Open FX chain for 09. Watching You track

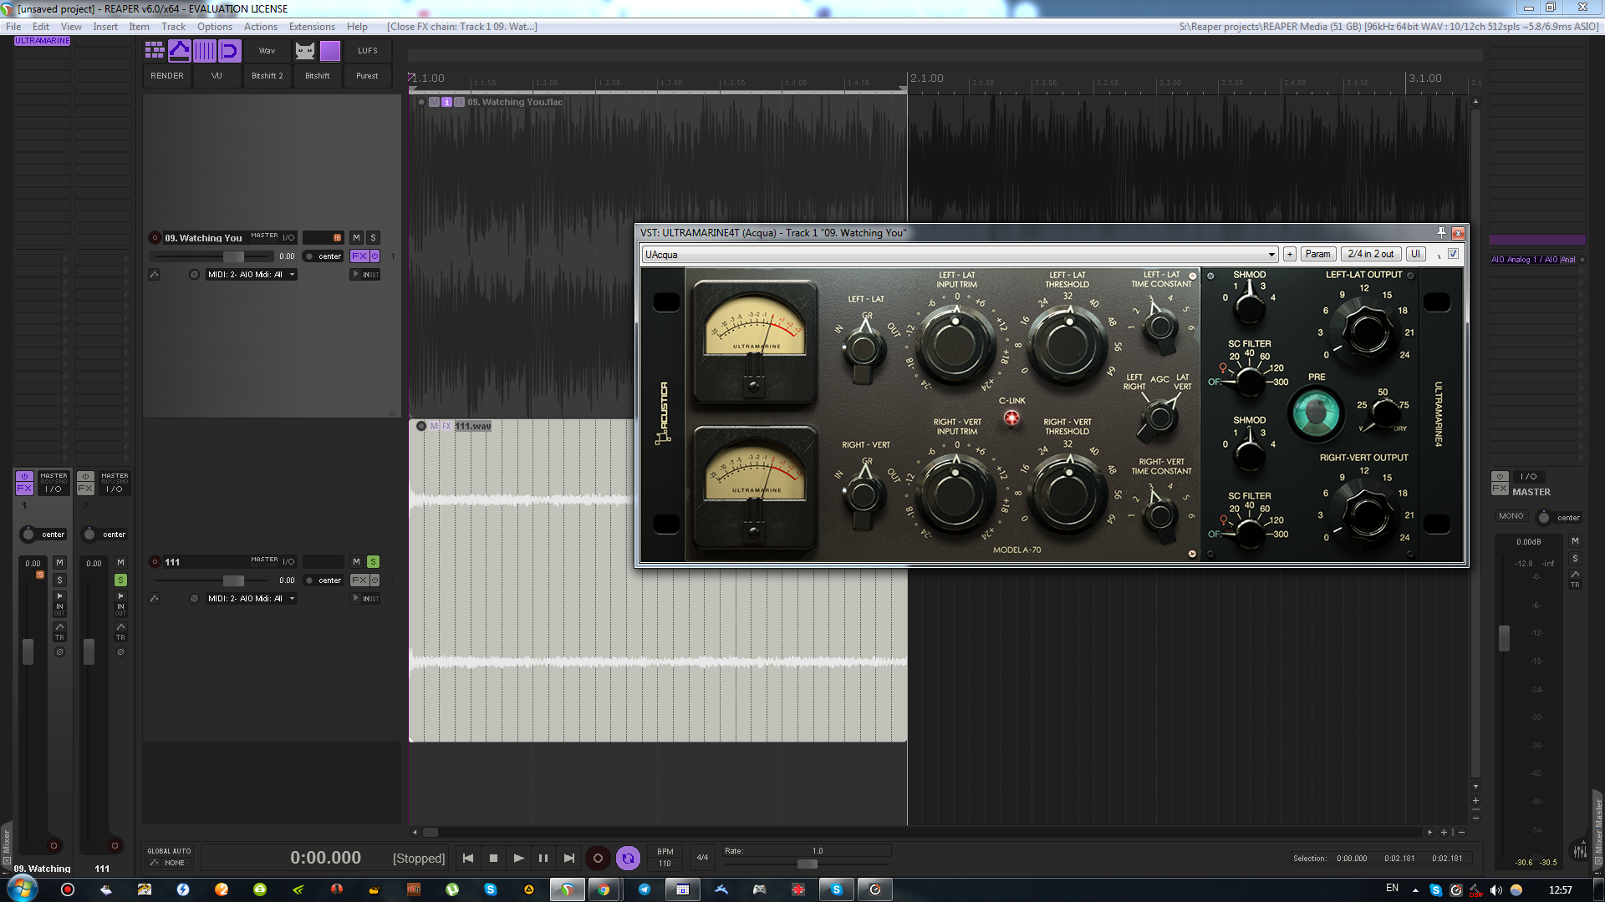coord(359,256)
